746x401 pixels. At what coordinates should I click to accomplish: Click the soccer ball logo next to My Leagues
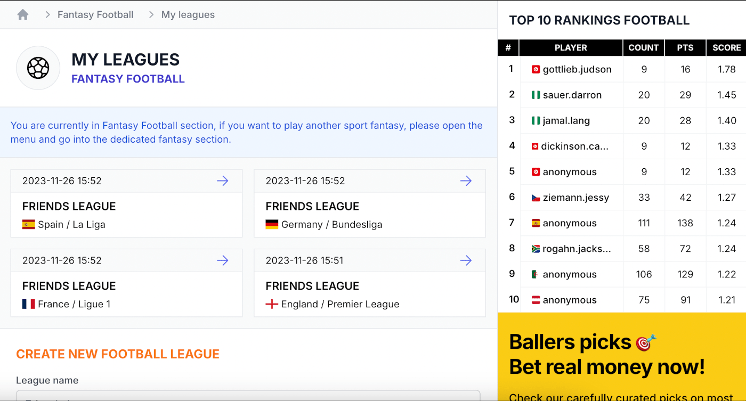[38, 68]
